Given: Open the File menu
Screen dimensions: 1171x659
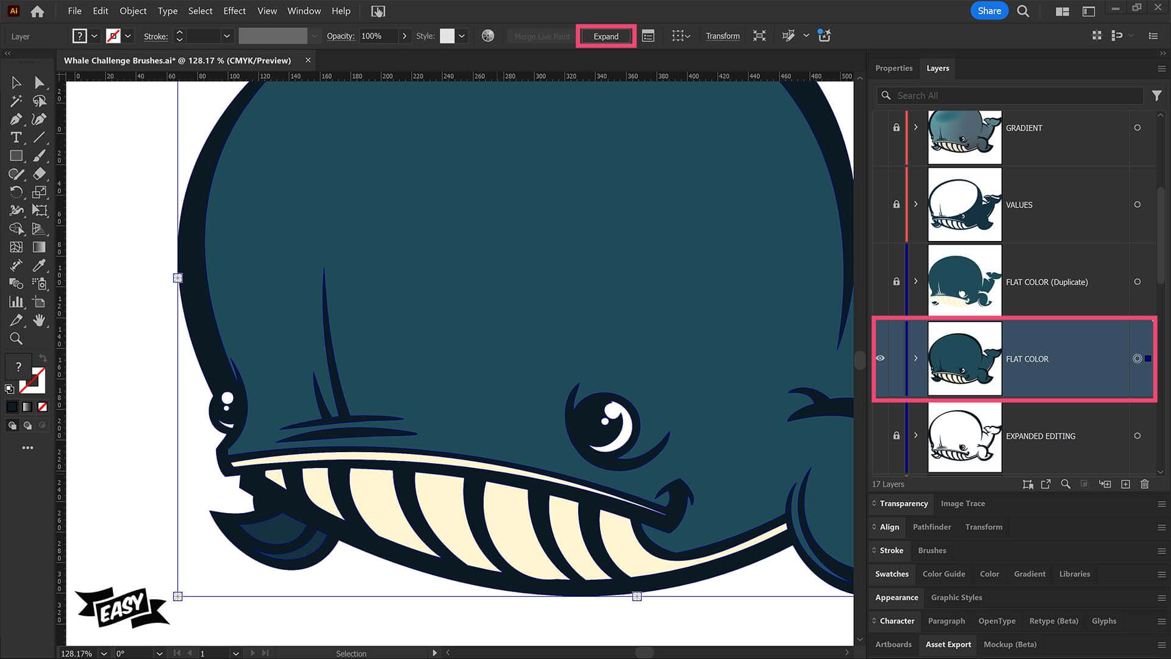Looking at the screenshot, I should coord(74,11).
